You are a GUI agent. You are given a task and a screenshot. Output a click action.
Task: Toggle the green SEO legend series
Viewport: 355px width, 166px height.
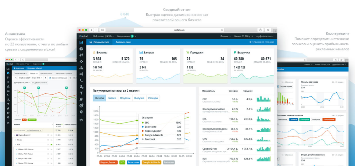point(122,162)
